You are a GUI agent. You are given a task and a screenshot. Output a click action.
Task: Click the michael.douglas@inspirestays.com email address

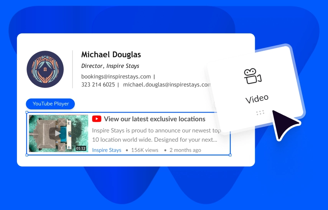[167, 85]
